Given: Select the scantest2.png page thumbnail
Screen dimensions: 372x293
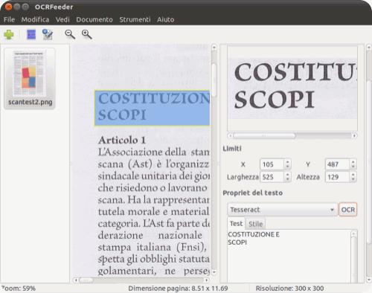Looking at the screenshot, I should 30,78.
